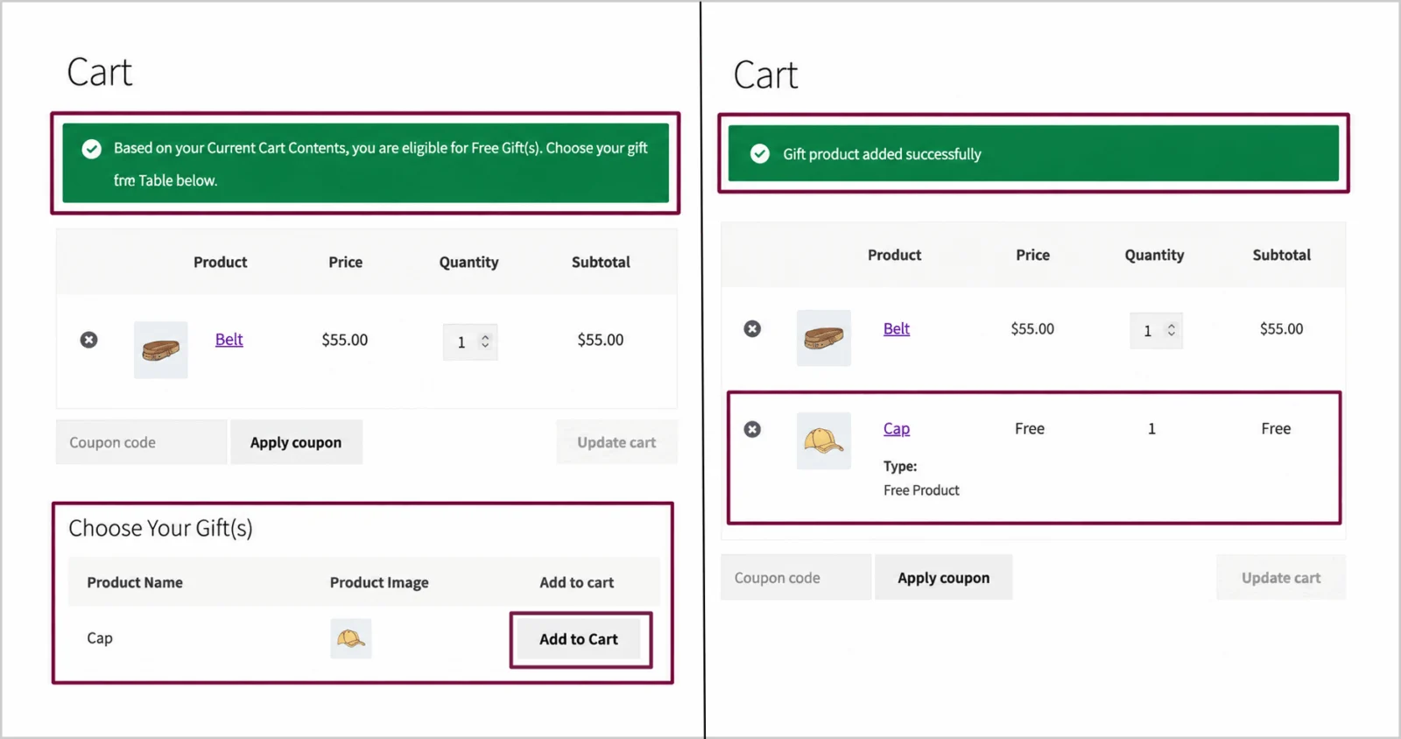Viewport: 1401px width, 739px height.
Task: Open Cap thumbnail in right cart row
Action: tap(824, 440)
